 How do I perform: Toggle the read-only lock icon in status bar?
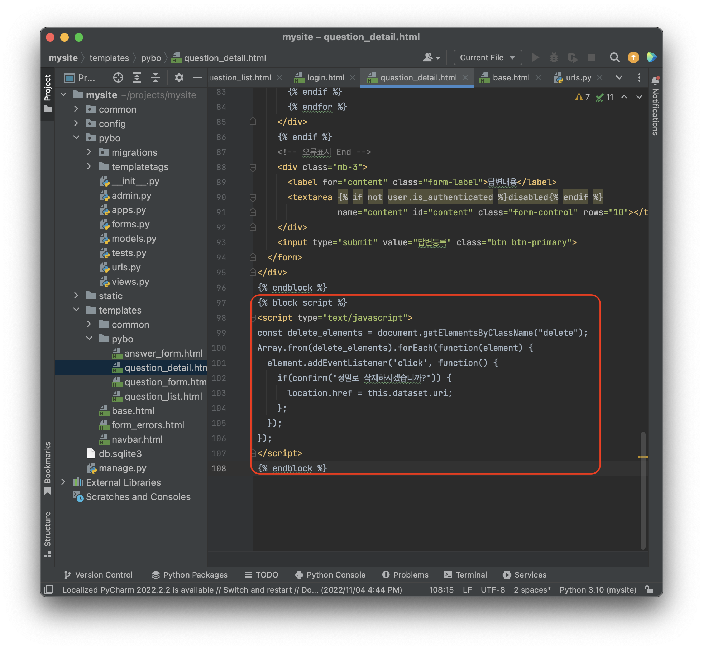tap(649, 589)
